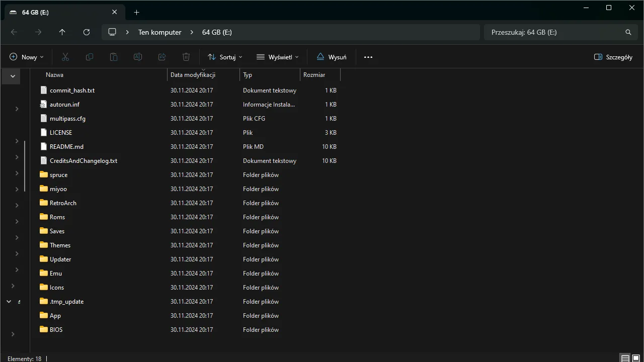Open the Sortuj dropdown

(x=225, y=57)
